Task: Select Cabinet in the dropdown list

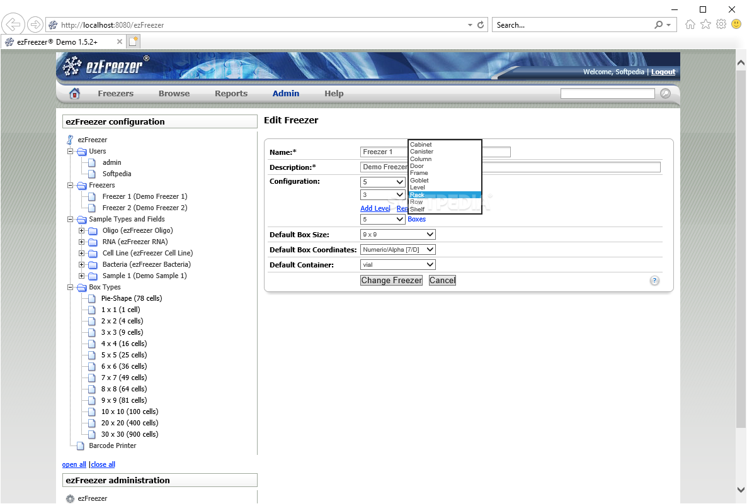Action: [x=445, y=145]
